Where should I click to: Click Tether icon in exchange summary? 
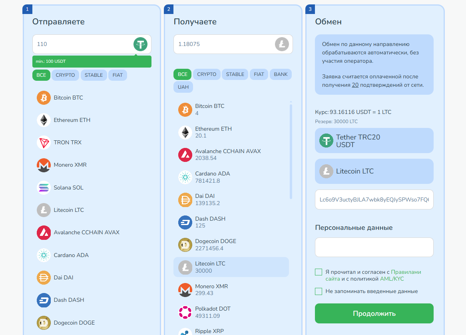(326, 141)
